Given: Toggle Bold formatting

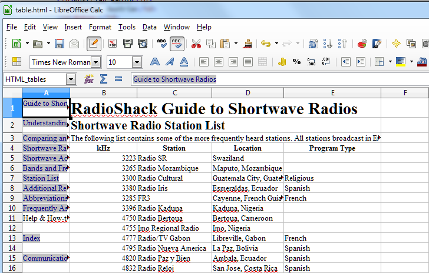Looking at the screenshot, I should [x=155, y=62].
